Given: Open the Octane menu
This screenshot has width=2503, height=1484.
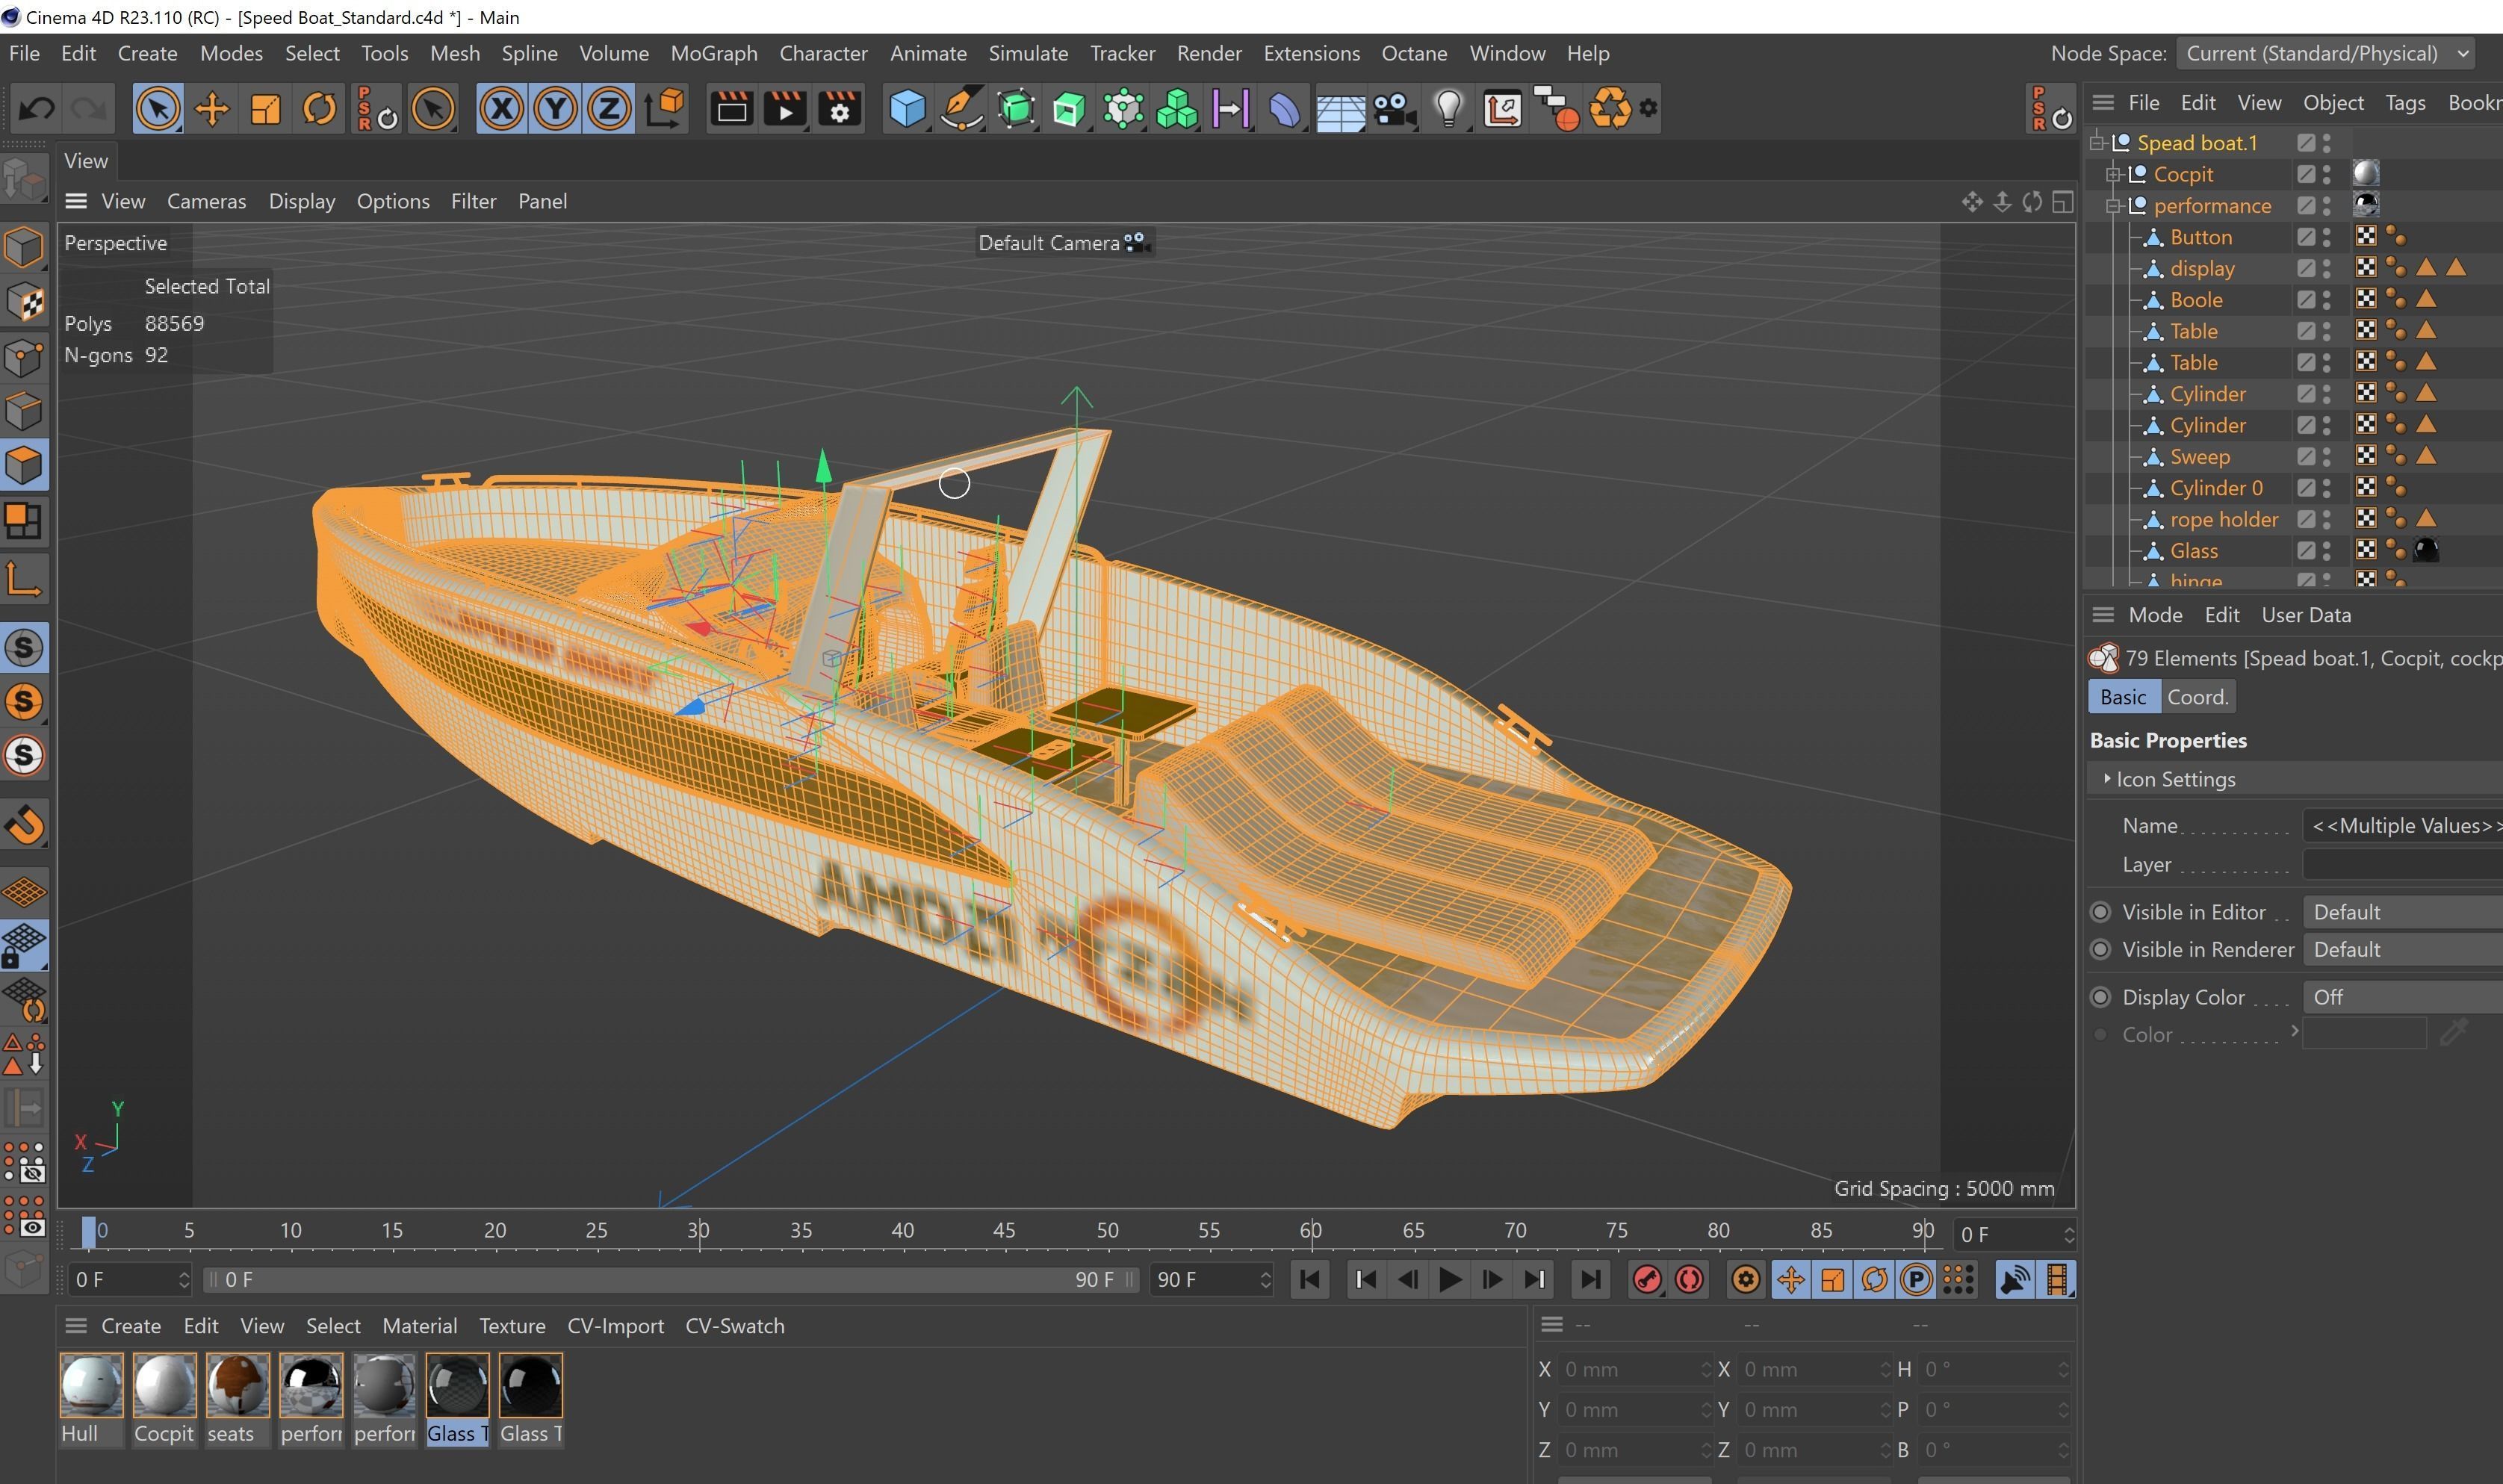Looking at the screenshot, I should (x=1414, y=53).
